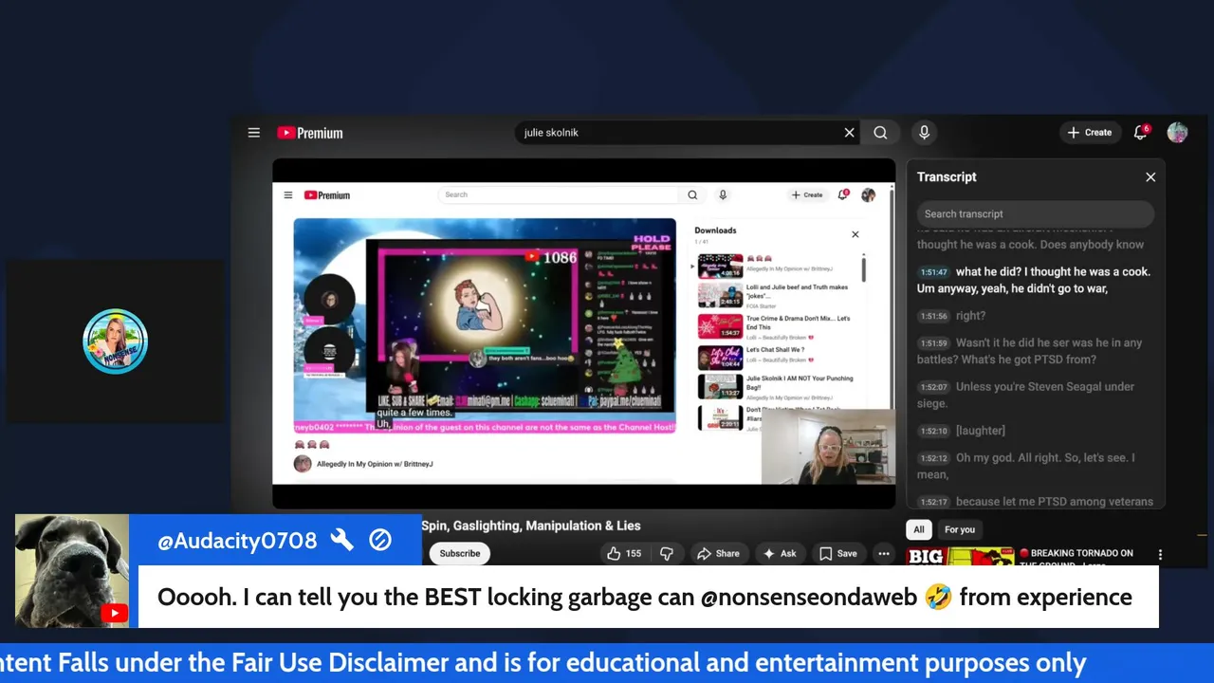Viewport: 1214px width, 683px height.
Task: Click the Downloads list scrollbar in the video
Action: tap(863, 268)
